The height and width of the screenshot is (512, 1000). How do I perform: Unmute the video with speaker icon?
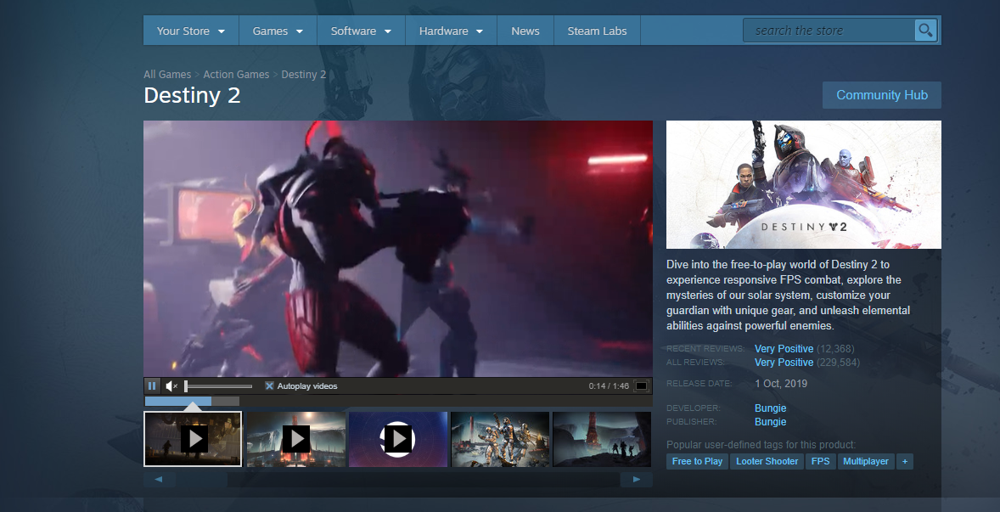coord(171,385)
